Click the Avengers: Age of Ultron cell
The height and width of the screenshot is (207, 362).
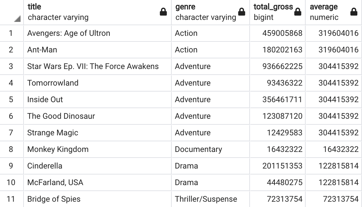[x=69, y=33]
